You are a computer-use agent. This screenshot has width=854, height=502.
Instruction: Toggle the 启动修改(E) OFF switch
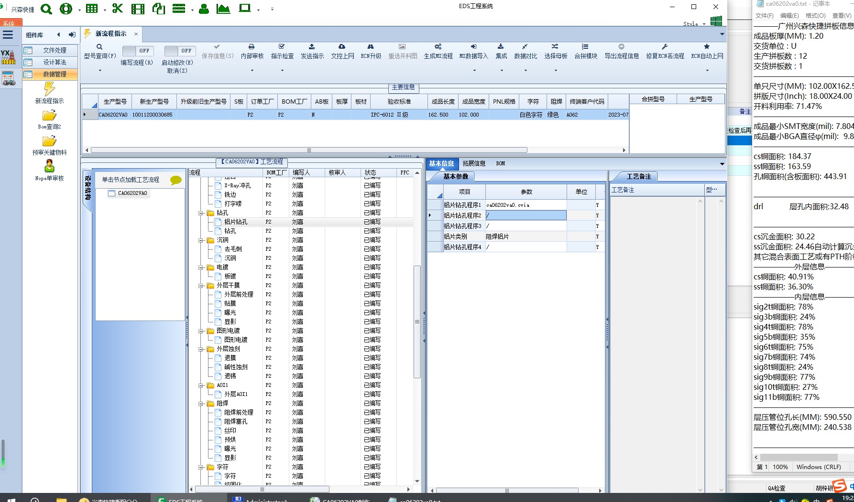click(180, 51)
